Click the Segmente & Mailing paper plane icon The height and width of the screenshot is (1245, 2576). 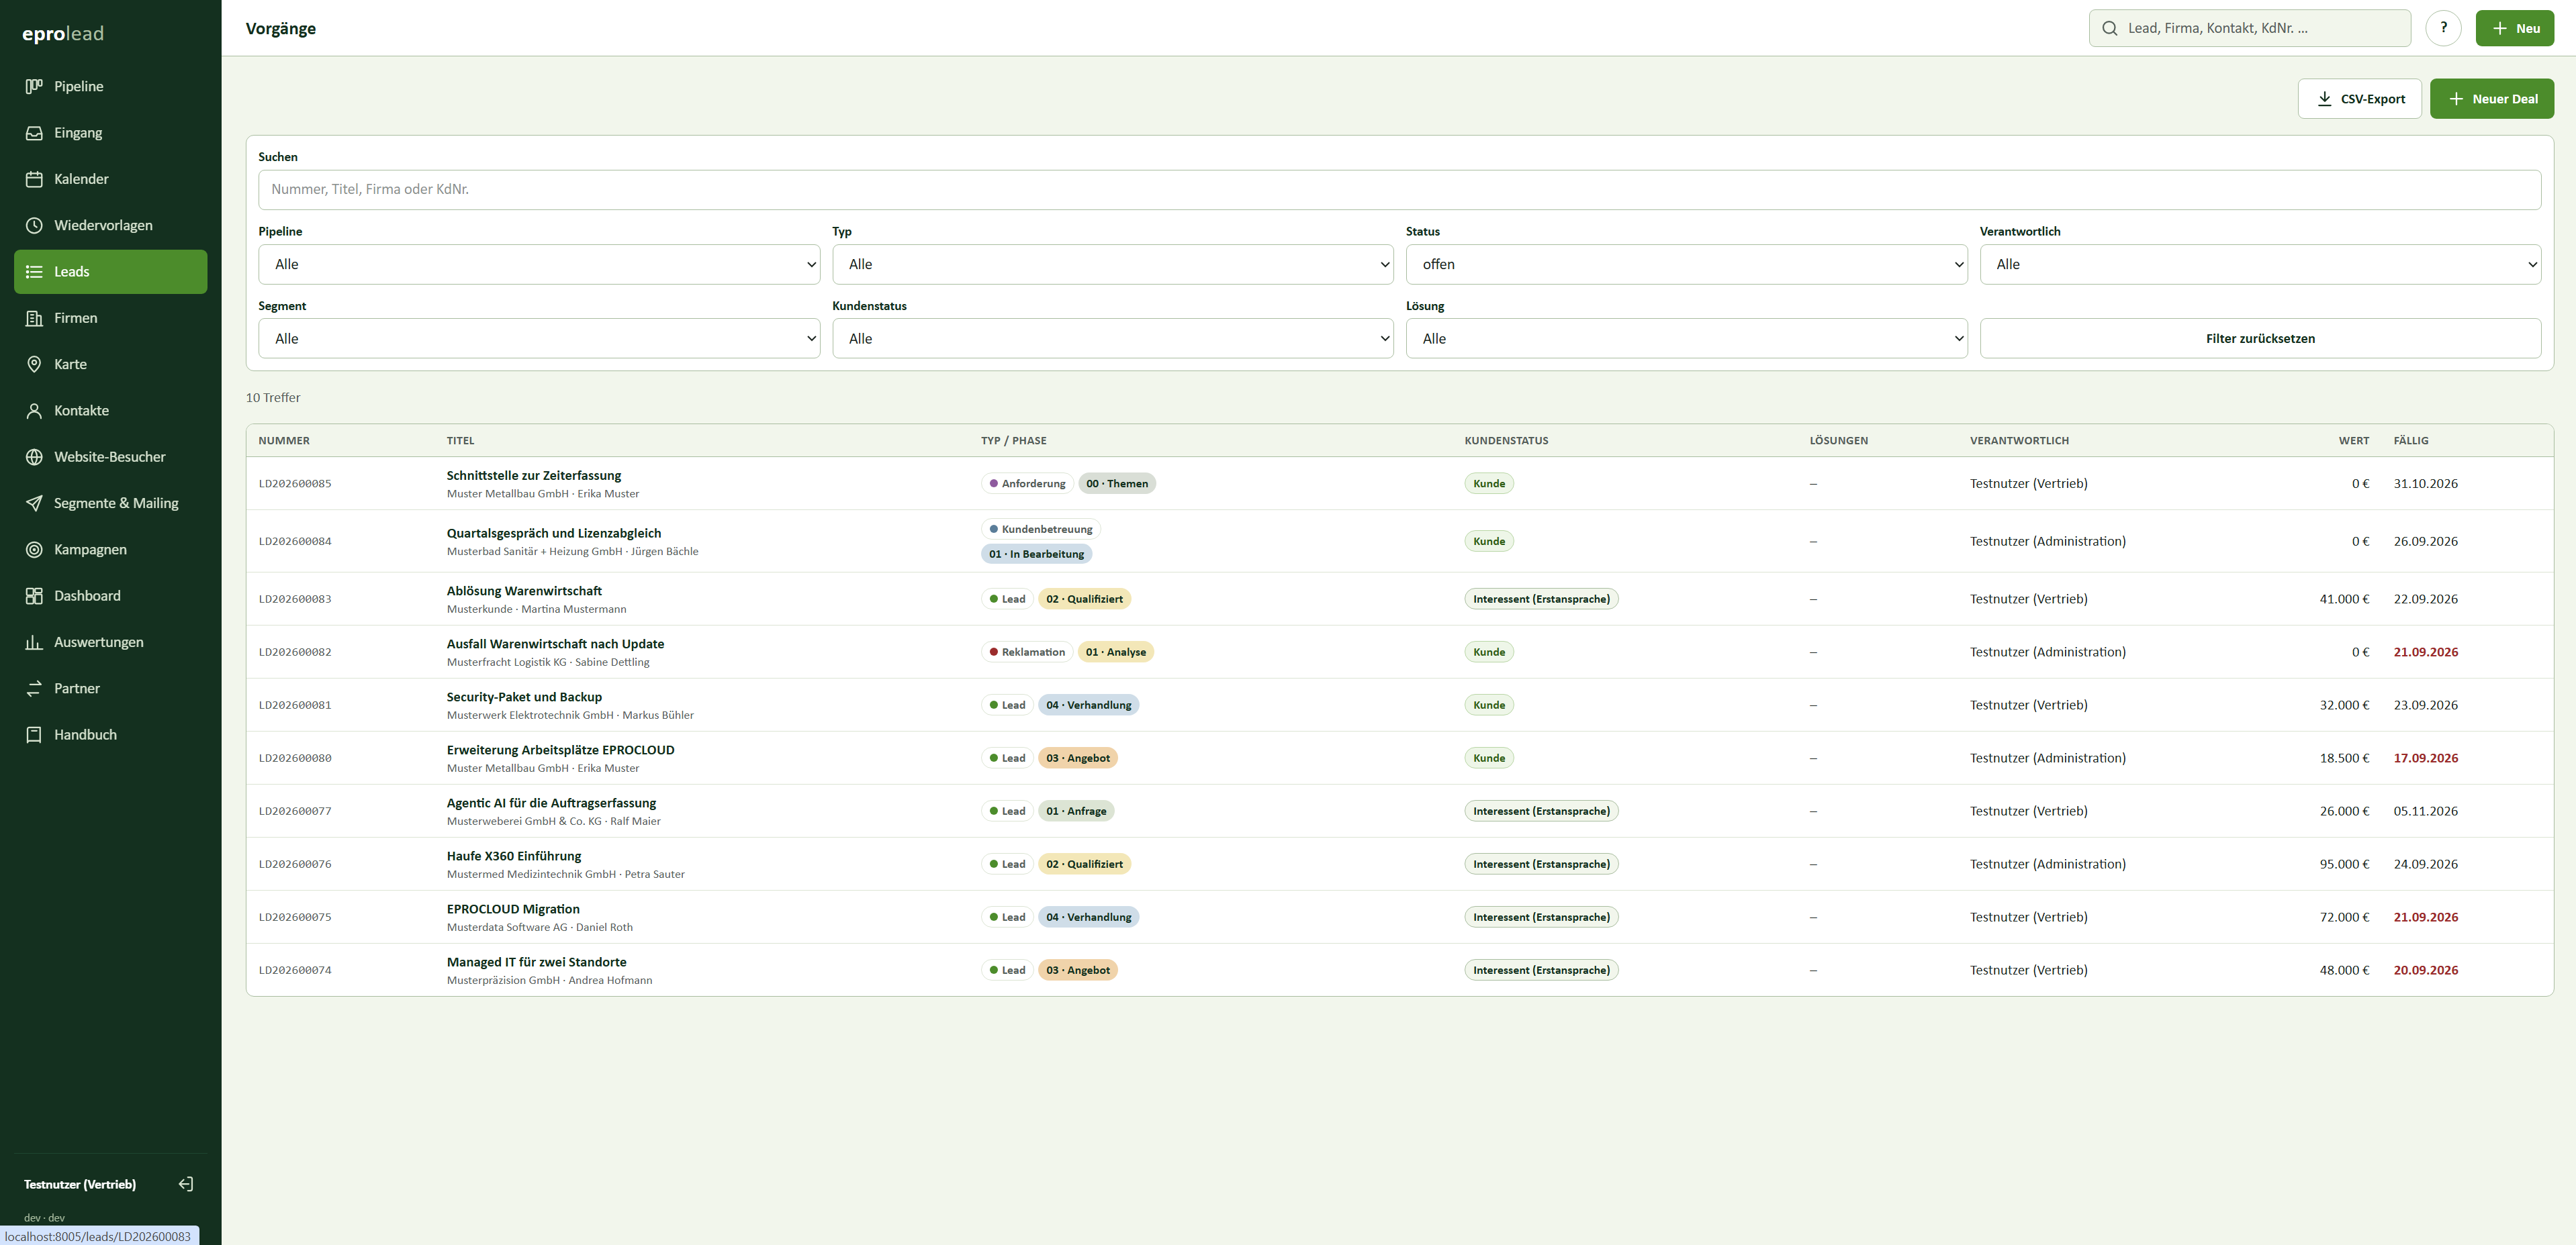click(34, 503)
